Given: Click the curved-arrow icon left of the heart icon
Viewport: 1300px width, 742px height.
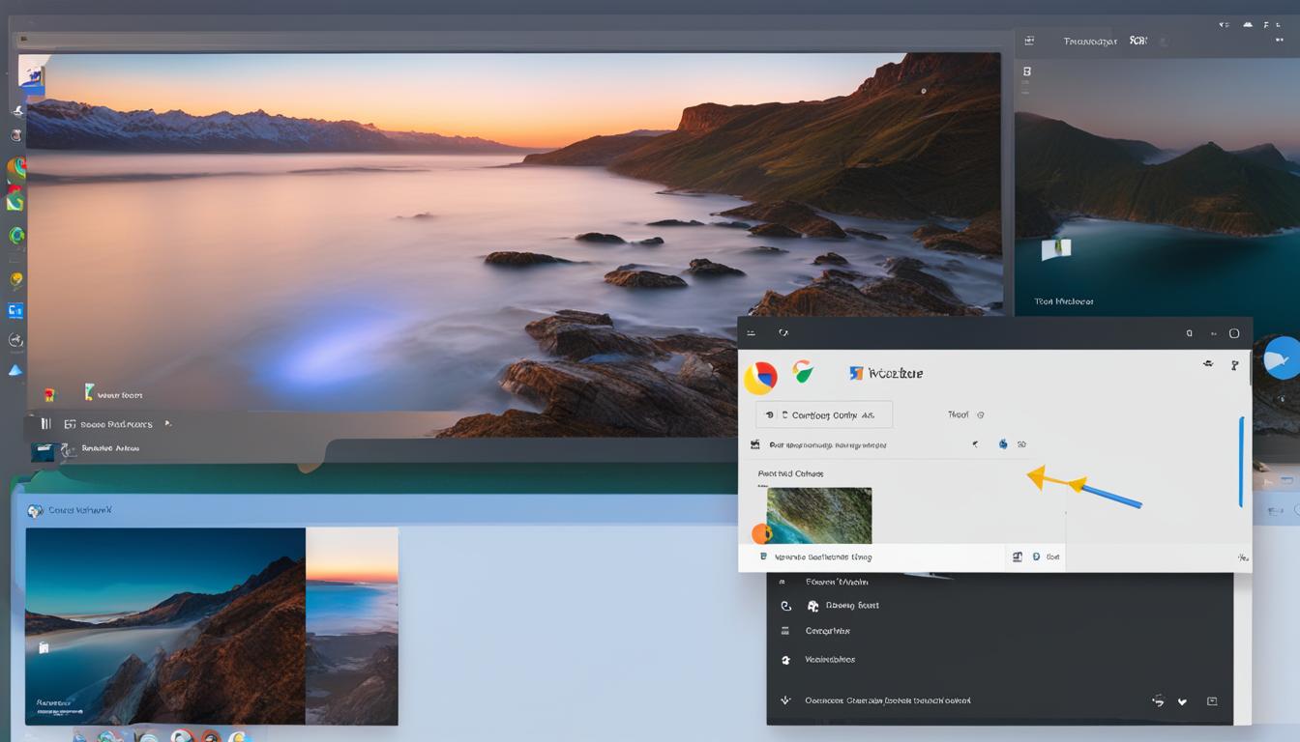Looking at the screenshot, I should click(1158, 701).
